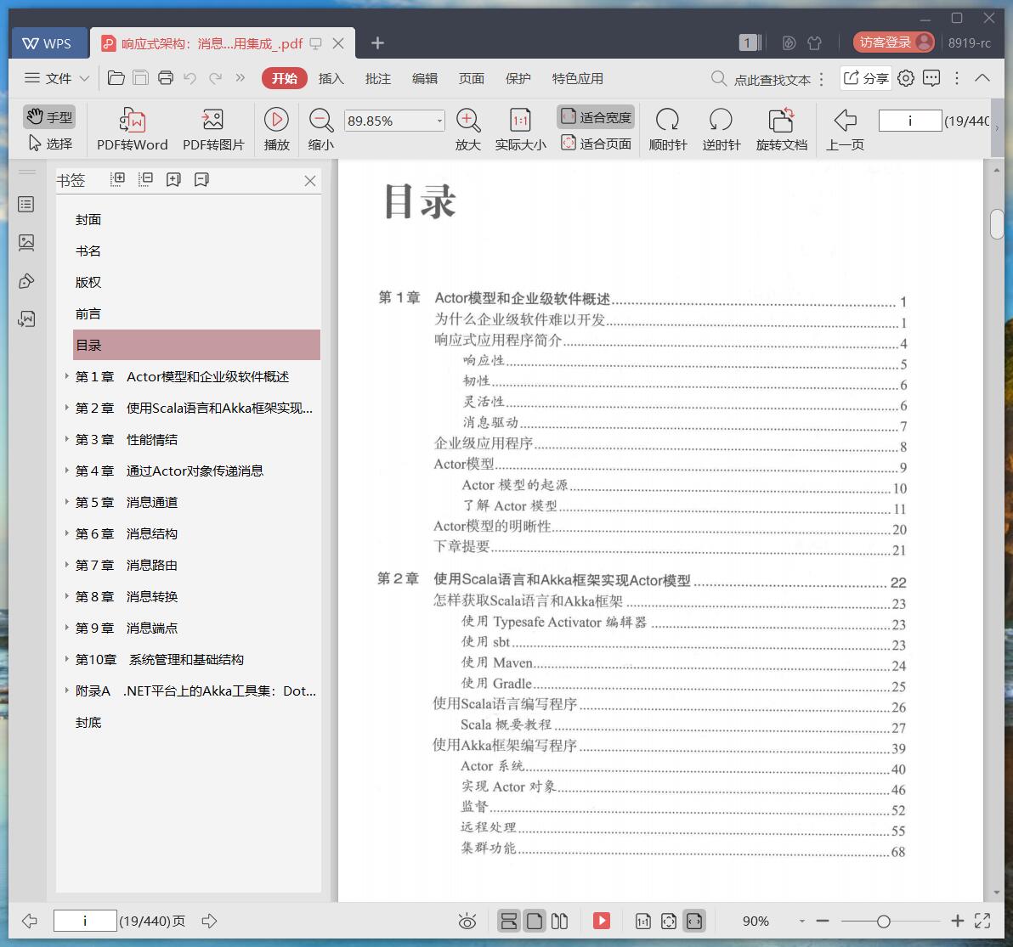Open the 特色应用 tab

tap(578, 78)
